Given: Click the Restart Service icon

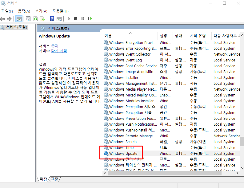Looking at the screenshot, I should [x=90, y=19].
